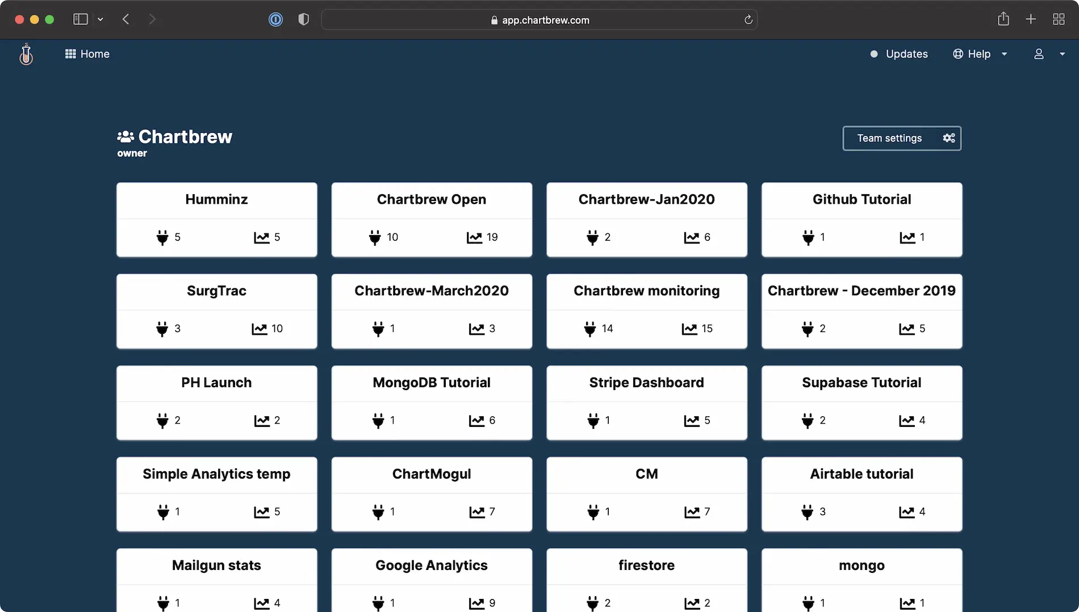Click the chart icon in Chartbrew Open
This screenshot has width=1079, height=612.
point(474,237)
